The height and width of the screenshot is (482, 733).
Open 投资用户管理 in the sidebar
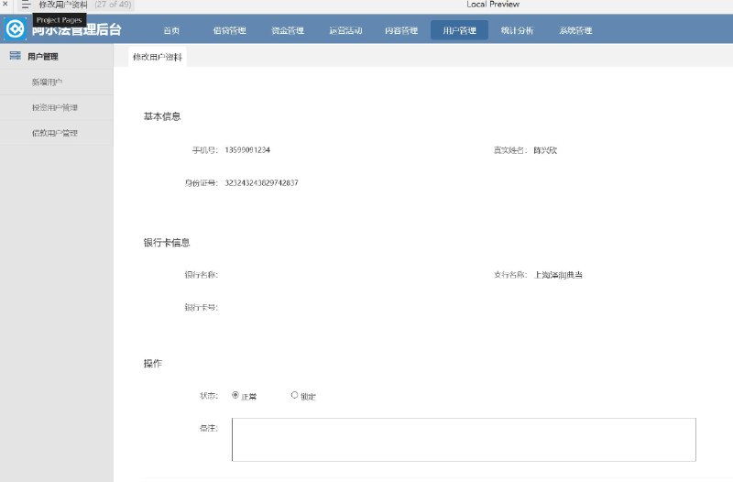click(57, 107)
